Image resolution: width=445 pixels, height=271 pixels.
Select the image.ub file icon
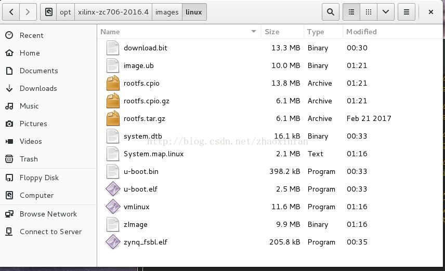pos(113,65)
